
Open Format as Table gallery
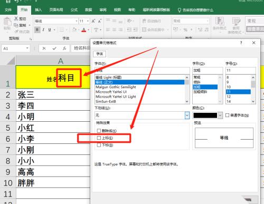pyautogui.click(x=236, y=25)
